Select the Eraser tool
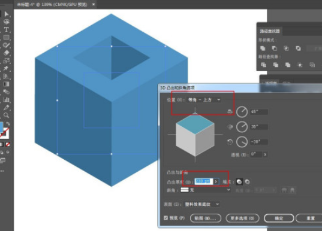 [7, 53]
